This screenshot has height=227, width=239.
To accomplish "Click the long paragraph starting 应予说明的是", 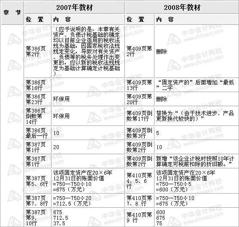I will (x=86, y=51).
